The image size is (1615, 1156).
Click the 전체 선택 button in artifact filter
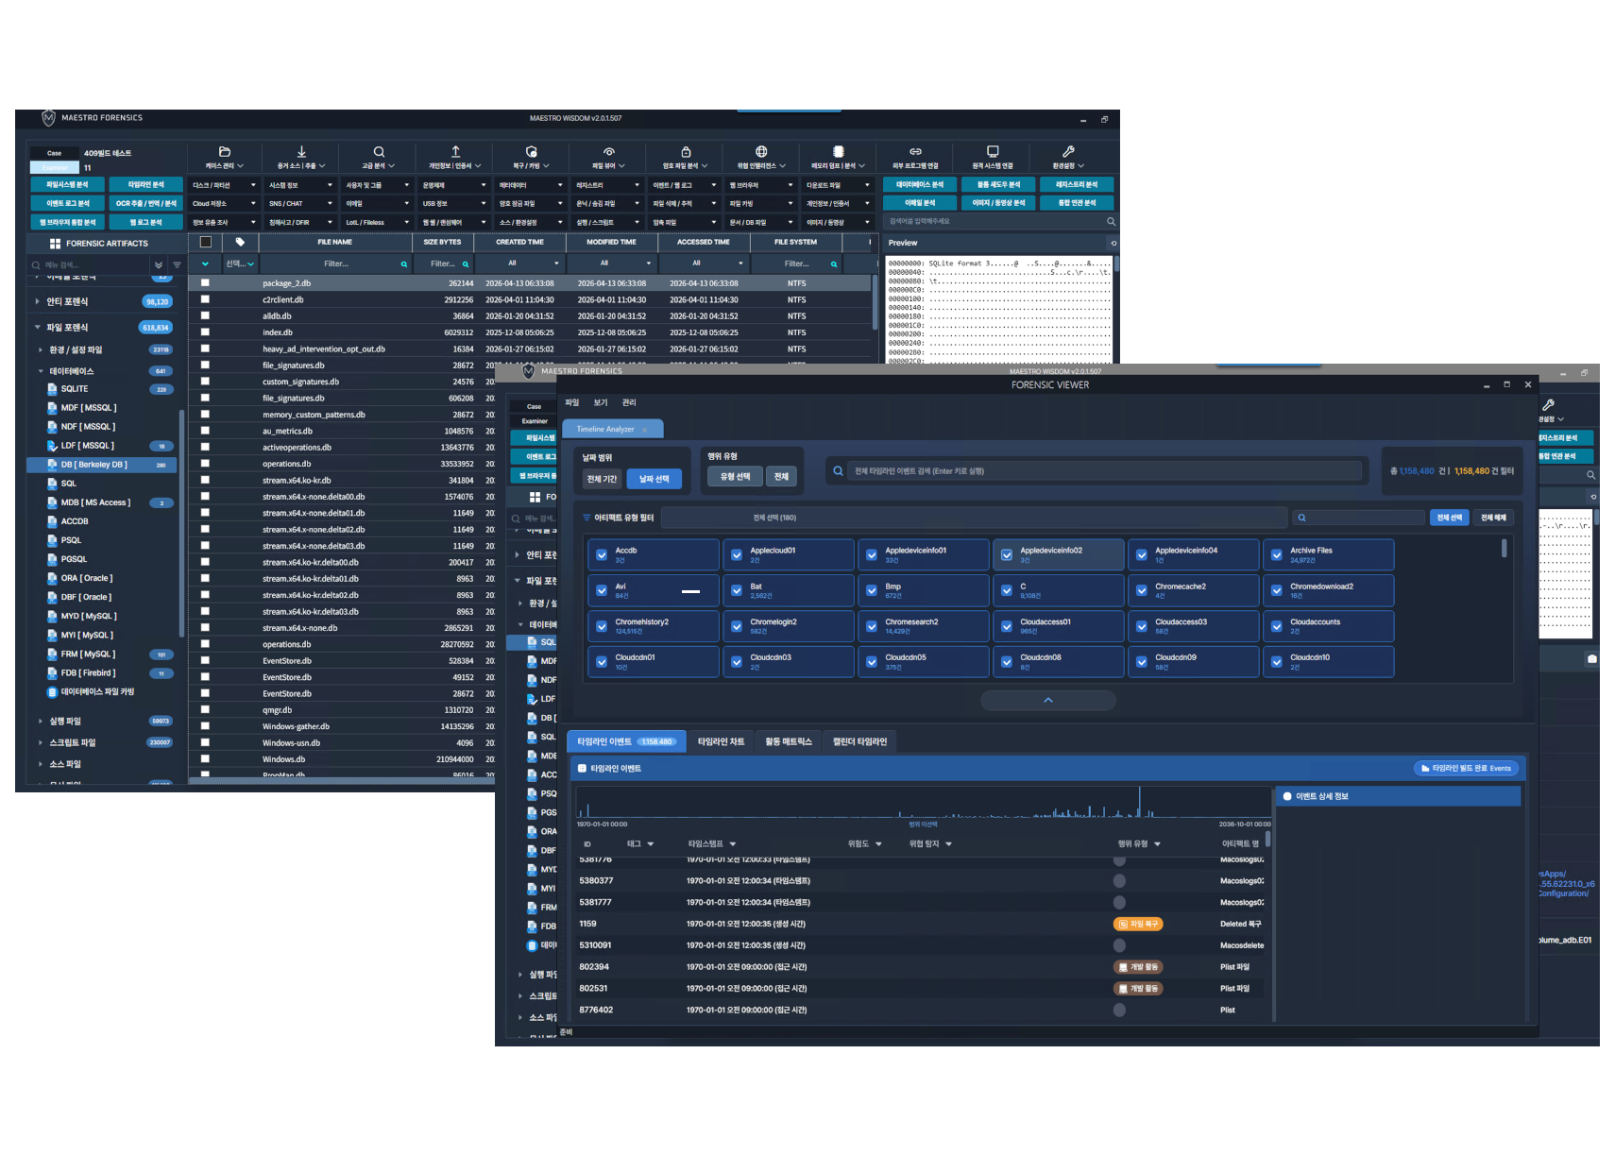tap(1450, 518)
